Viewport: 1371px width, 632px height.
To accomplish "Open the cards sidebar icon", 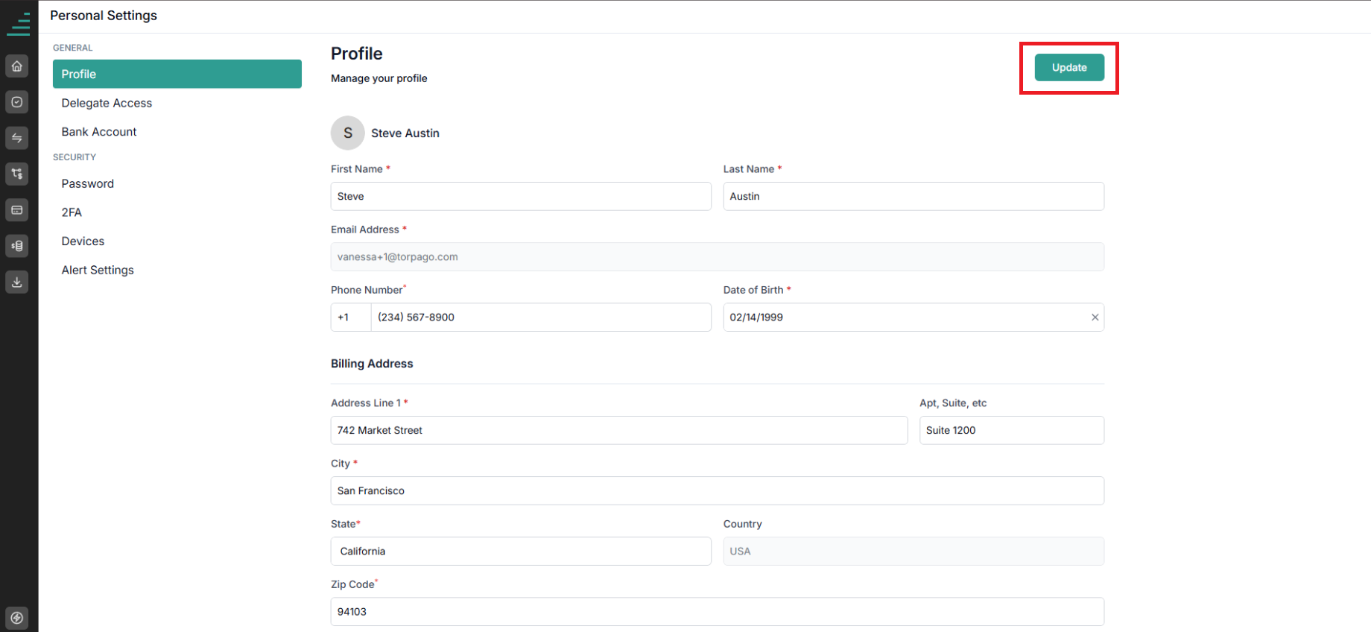I will 17,210.
